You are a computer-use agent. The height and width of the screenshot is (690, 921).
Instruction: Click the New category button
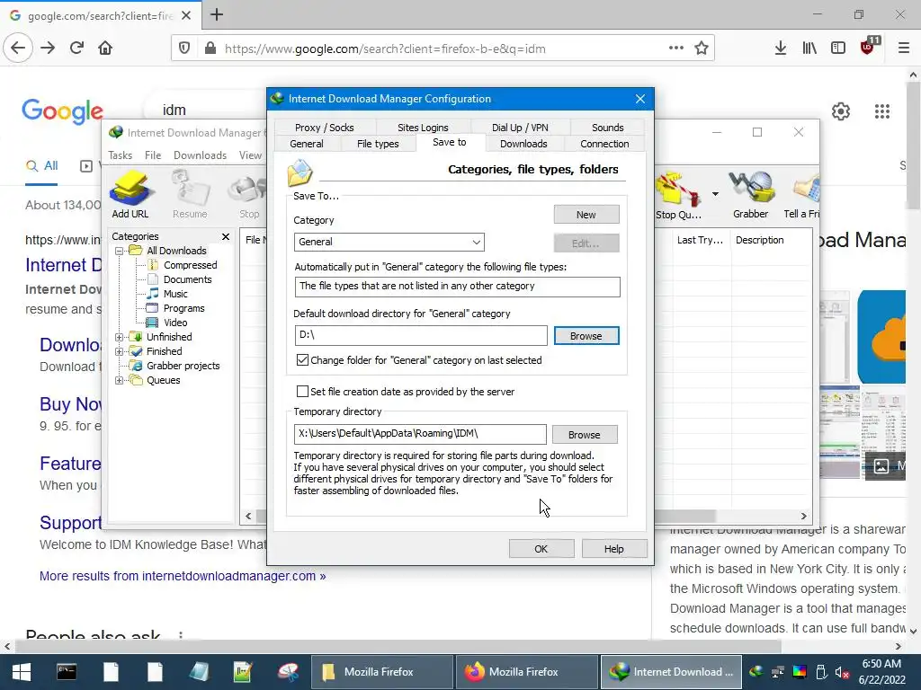(x=586, y=215)
